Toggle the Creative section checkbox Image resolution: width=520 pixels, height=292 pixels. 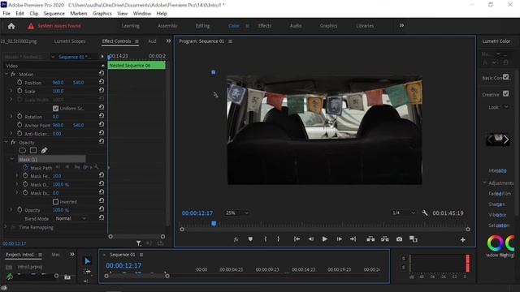(505, 94)
